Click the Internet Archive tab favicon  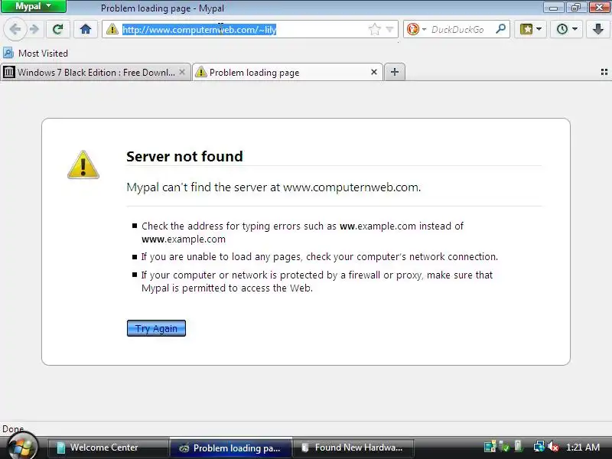point(9,72)
